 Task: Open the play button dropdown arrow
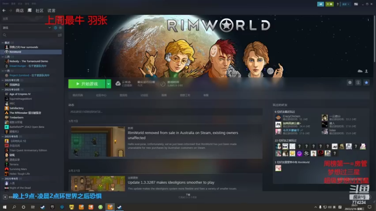(109, 84)
